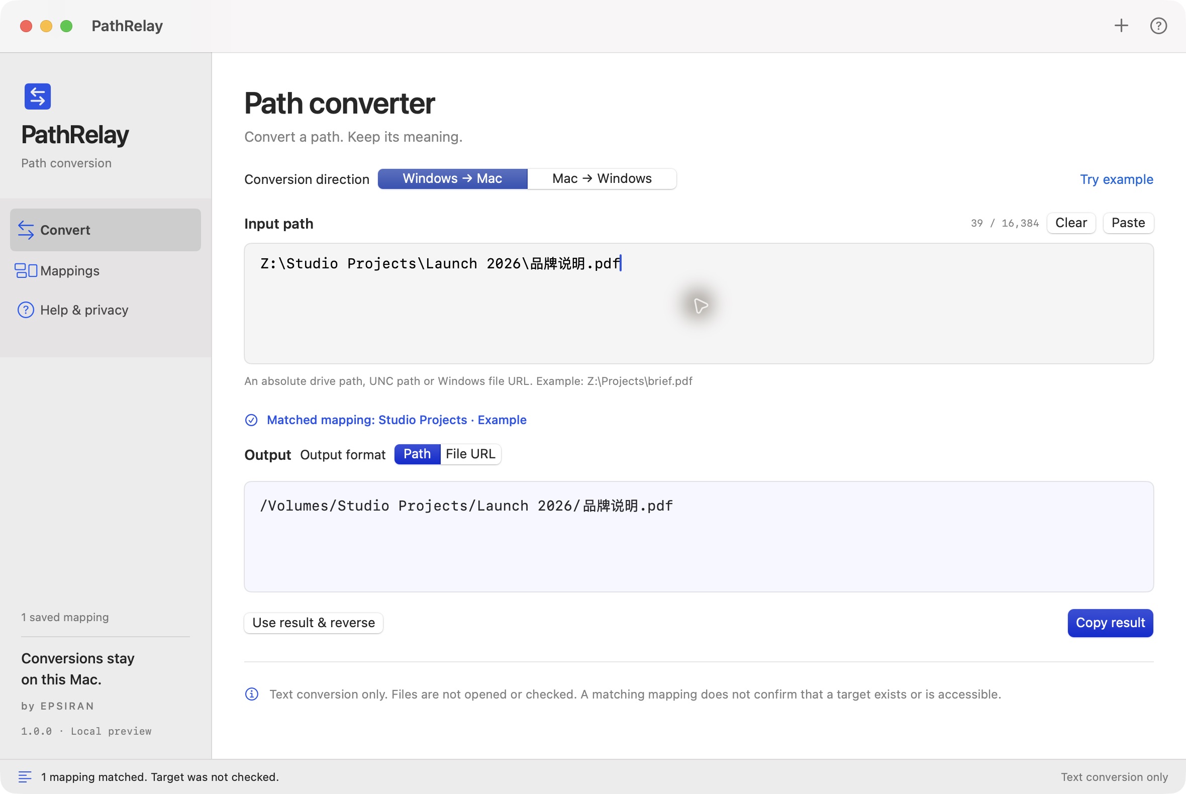1186x794 pixels.
Task: Click the Help & privacy question icon
Action: pos(26,310)
